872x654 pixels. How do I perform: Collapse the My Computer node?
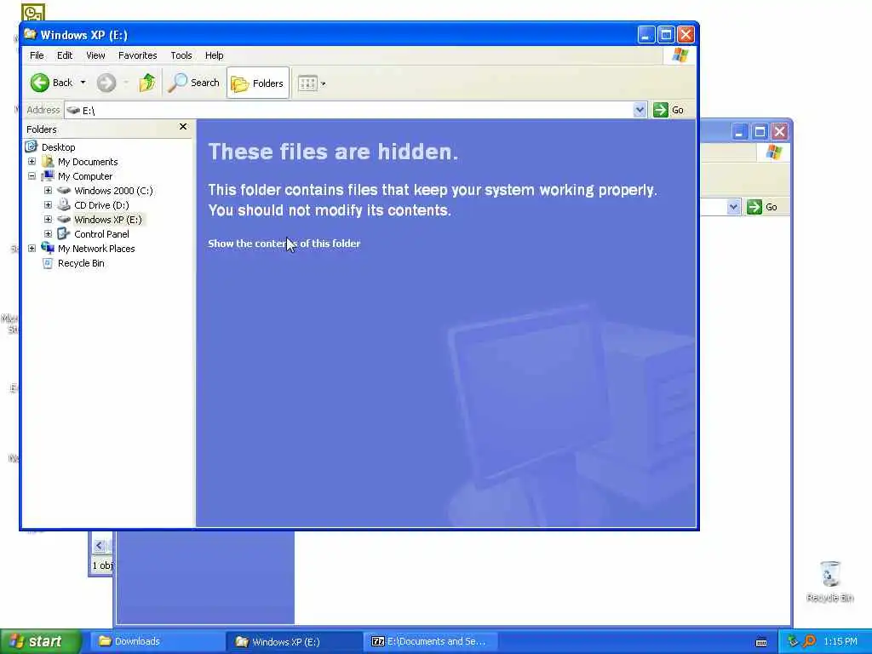[32, 175]
